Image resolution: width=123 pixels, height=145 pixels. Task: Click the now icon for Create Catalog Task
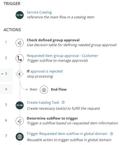click(19, 105)
